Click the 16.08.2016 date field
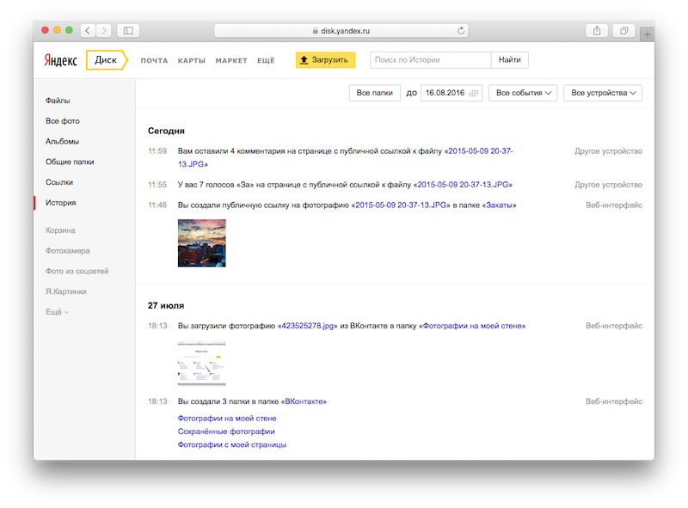The height and width of the screenshot is (508, 688). pos(451,93)
